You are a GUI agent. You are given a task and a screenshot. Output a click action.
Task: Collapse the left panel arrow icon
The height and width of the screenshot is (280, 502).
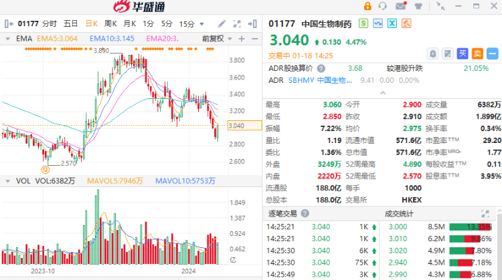pos(9,23)
